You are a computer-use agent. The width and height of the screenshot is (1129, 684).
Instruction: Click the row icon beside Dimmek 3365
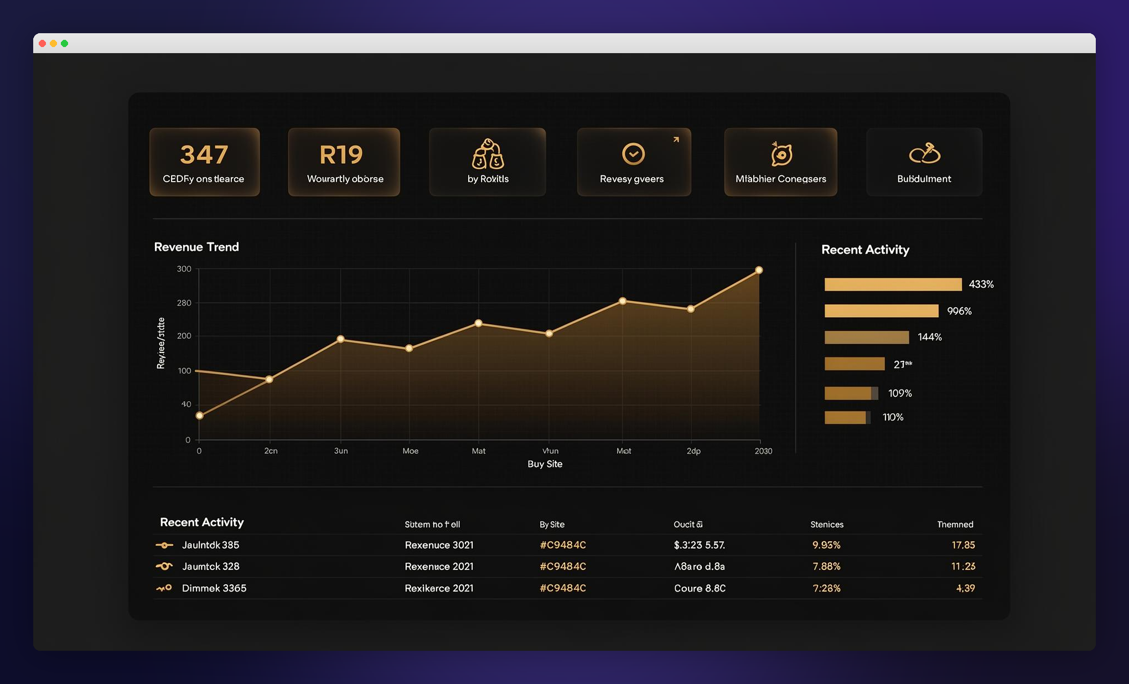tap(164, 588)
